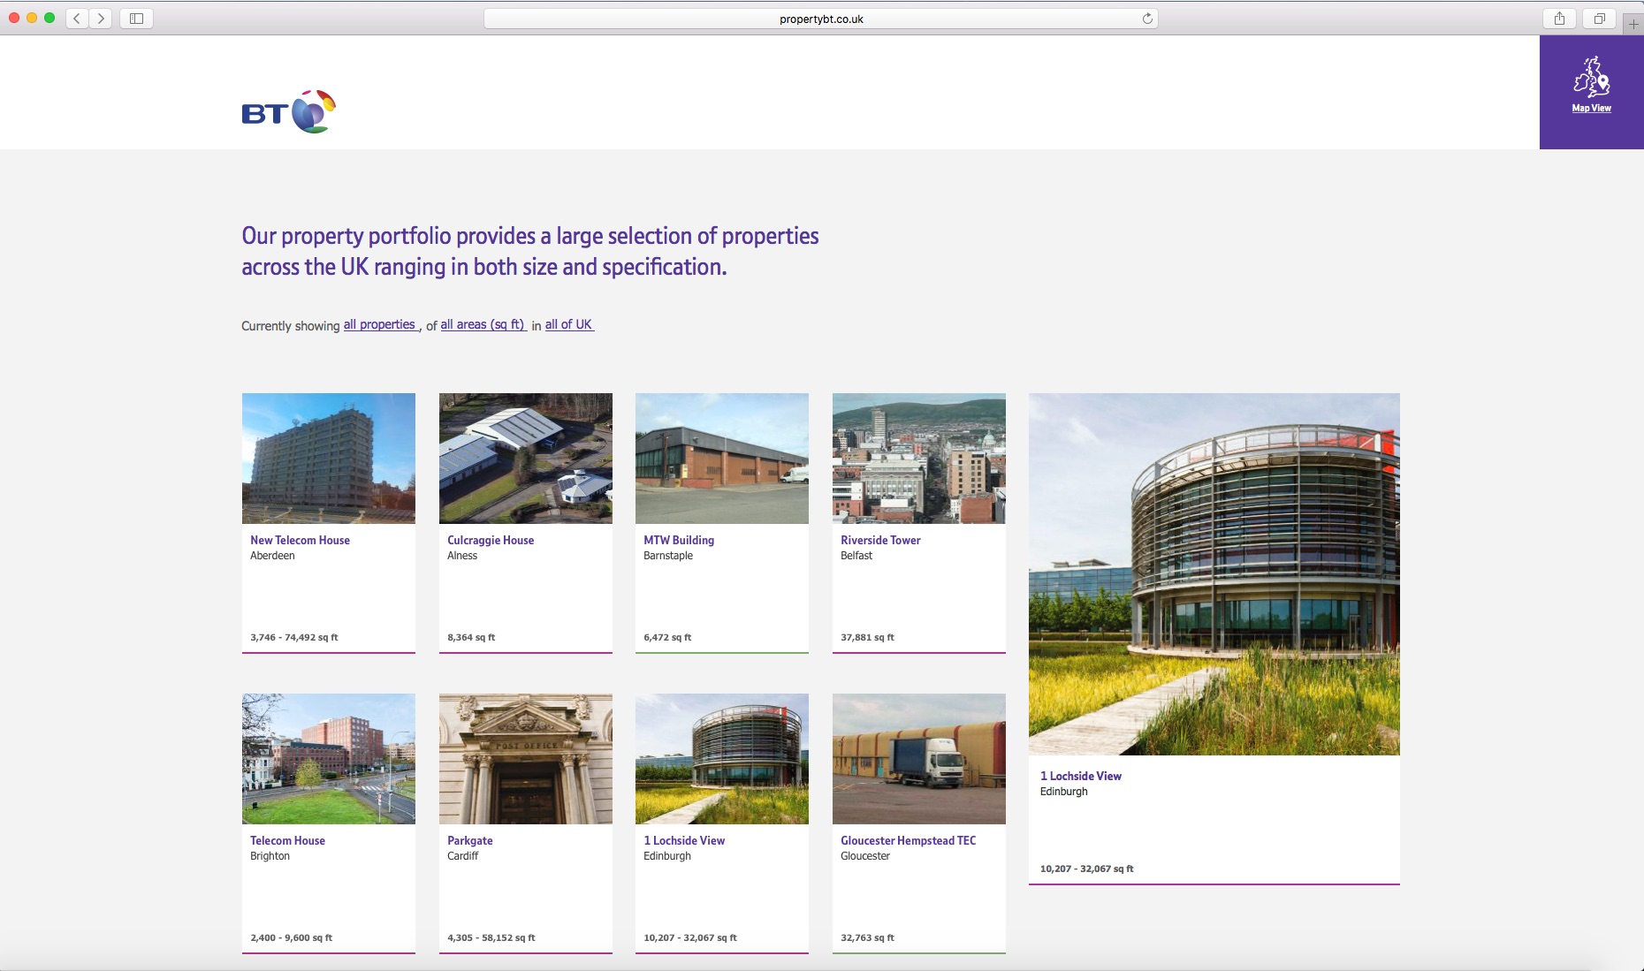Image resolution: width=1644 pixels, height=971 pixels.
Task: Click the BT logo
Action: (288, 112)
